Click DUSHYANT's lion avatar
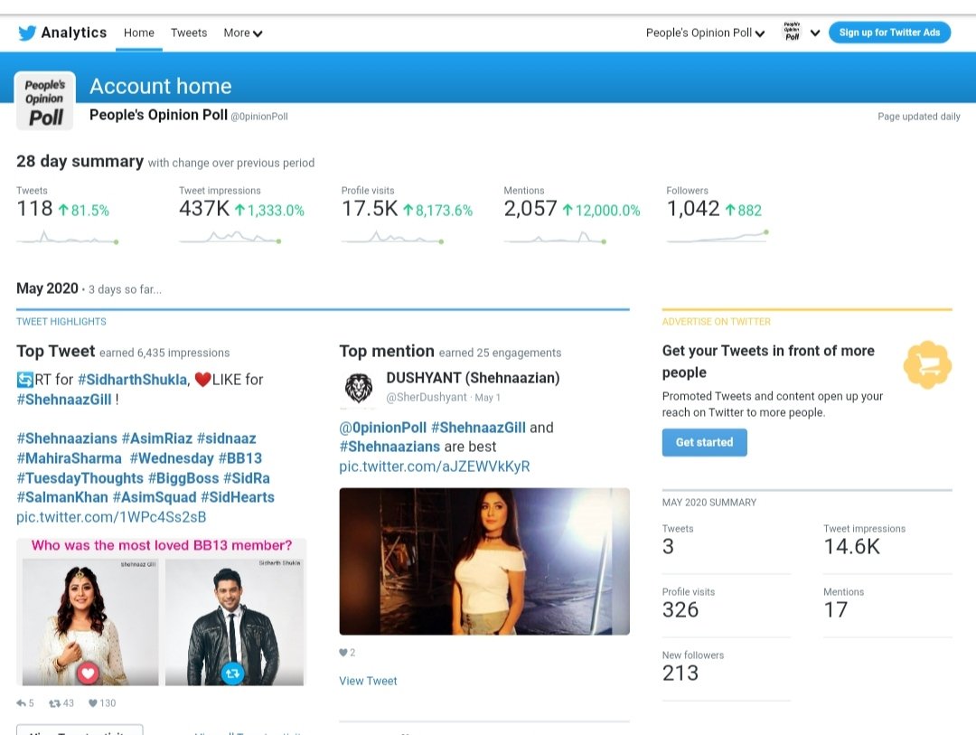Screen dimensions: 976x735 click(x=359, y=388)
